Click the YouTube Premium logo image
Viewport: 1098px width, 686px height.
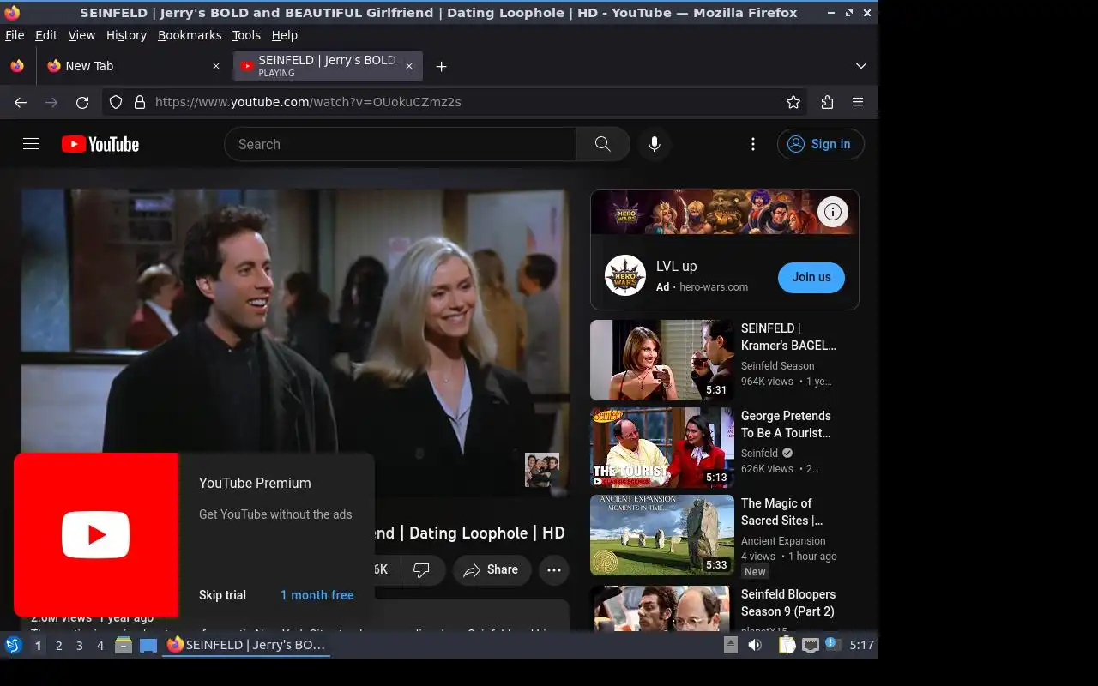click(96, 535)
